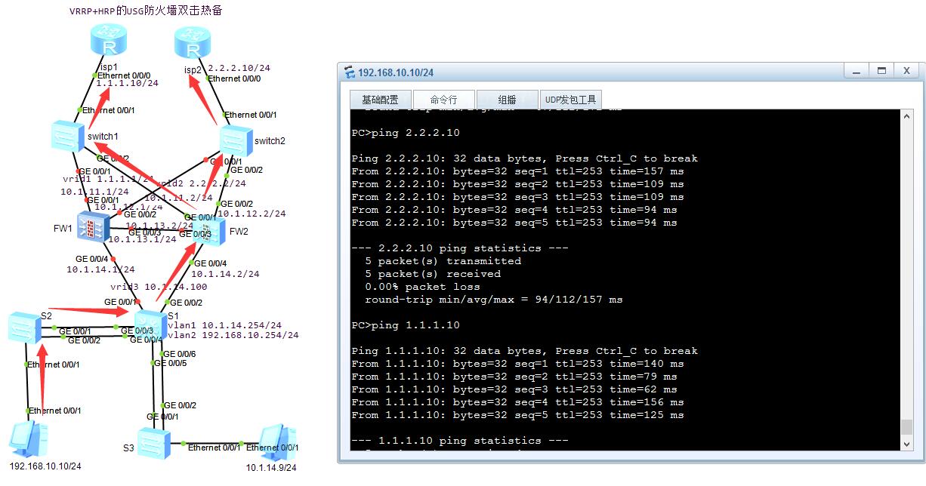The height and width of the screenshot is (486, 926).
Task: Click the 'PC>ping 1.1.1.10' command line
Action: (x=406, y=325)
